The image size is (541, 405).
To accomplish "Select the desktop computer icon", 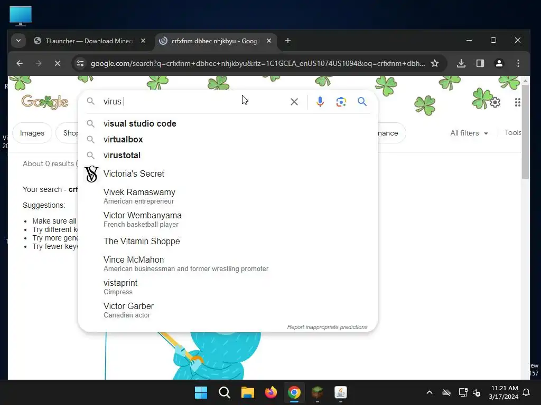I will click(x=21, y=16).
